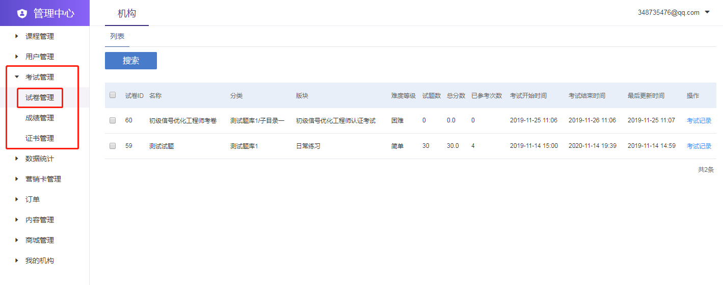Check the box for 试卷ID 60 row
Screen dimensions: 723x285
coord(113,120)
